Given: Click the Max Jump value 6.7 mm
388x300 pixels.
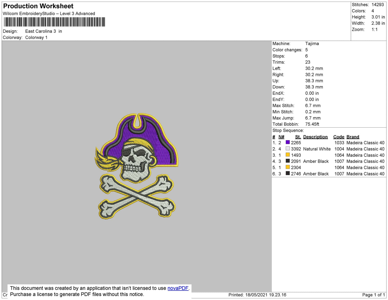Looking at the screenshot, I should click(313, 118).
